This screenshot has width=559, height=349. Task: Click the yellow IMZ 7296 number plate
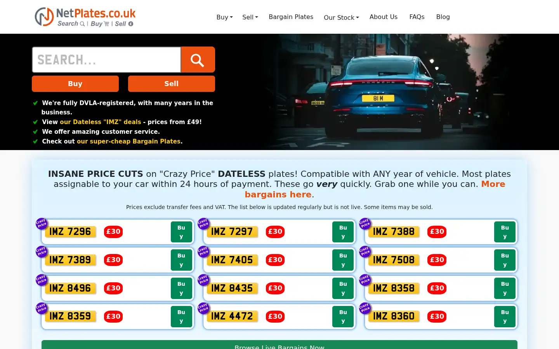coord(70,232)
